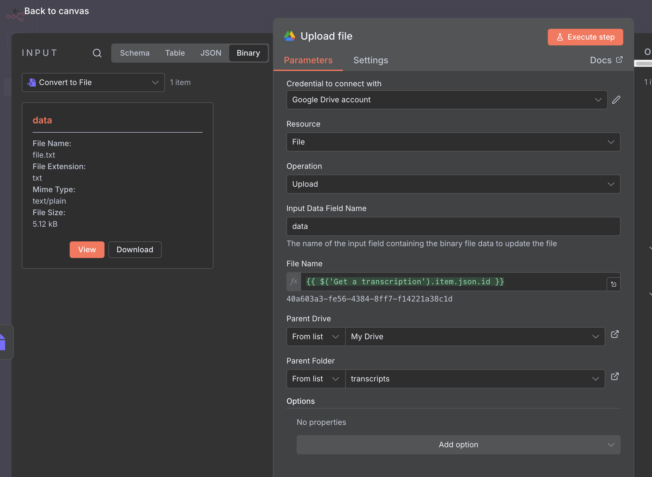Select the Parameters tab

[308, 60]
